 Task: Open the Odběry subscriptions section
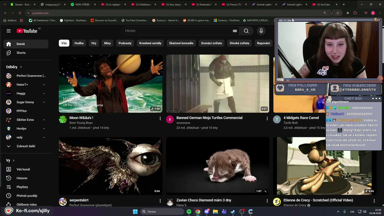tap(14, 67)
